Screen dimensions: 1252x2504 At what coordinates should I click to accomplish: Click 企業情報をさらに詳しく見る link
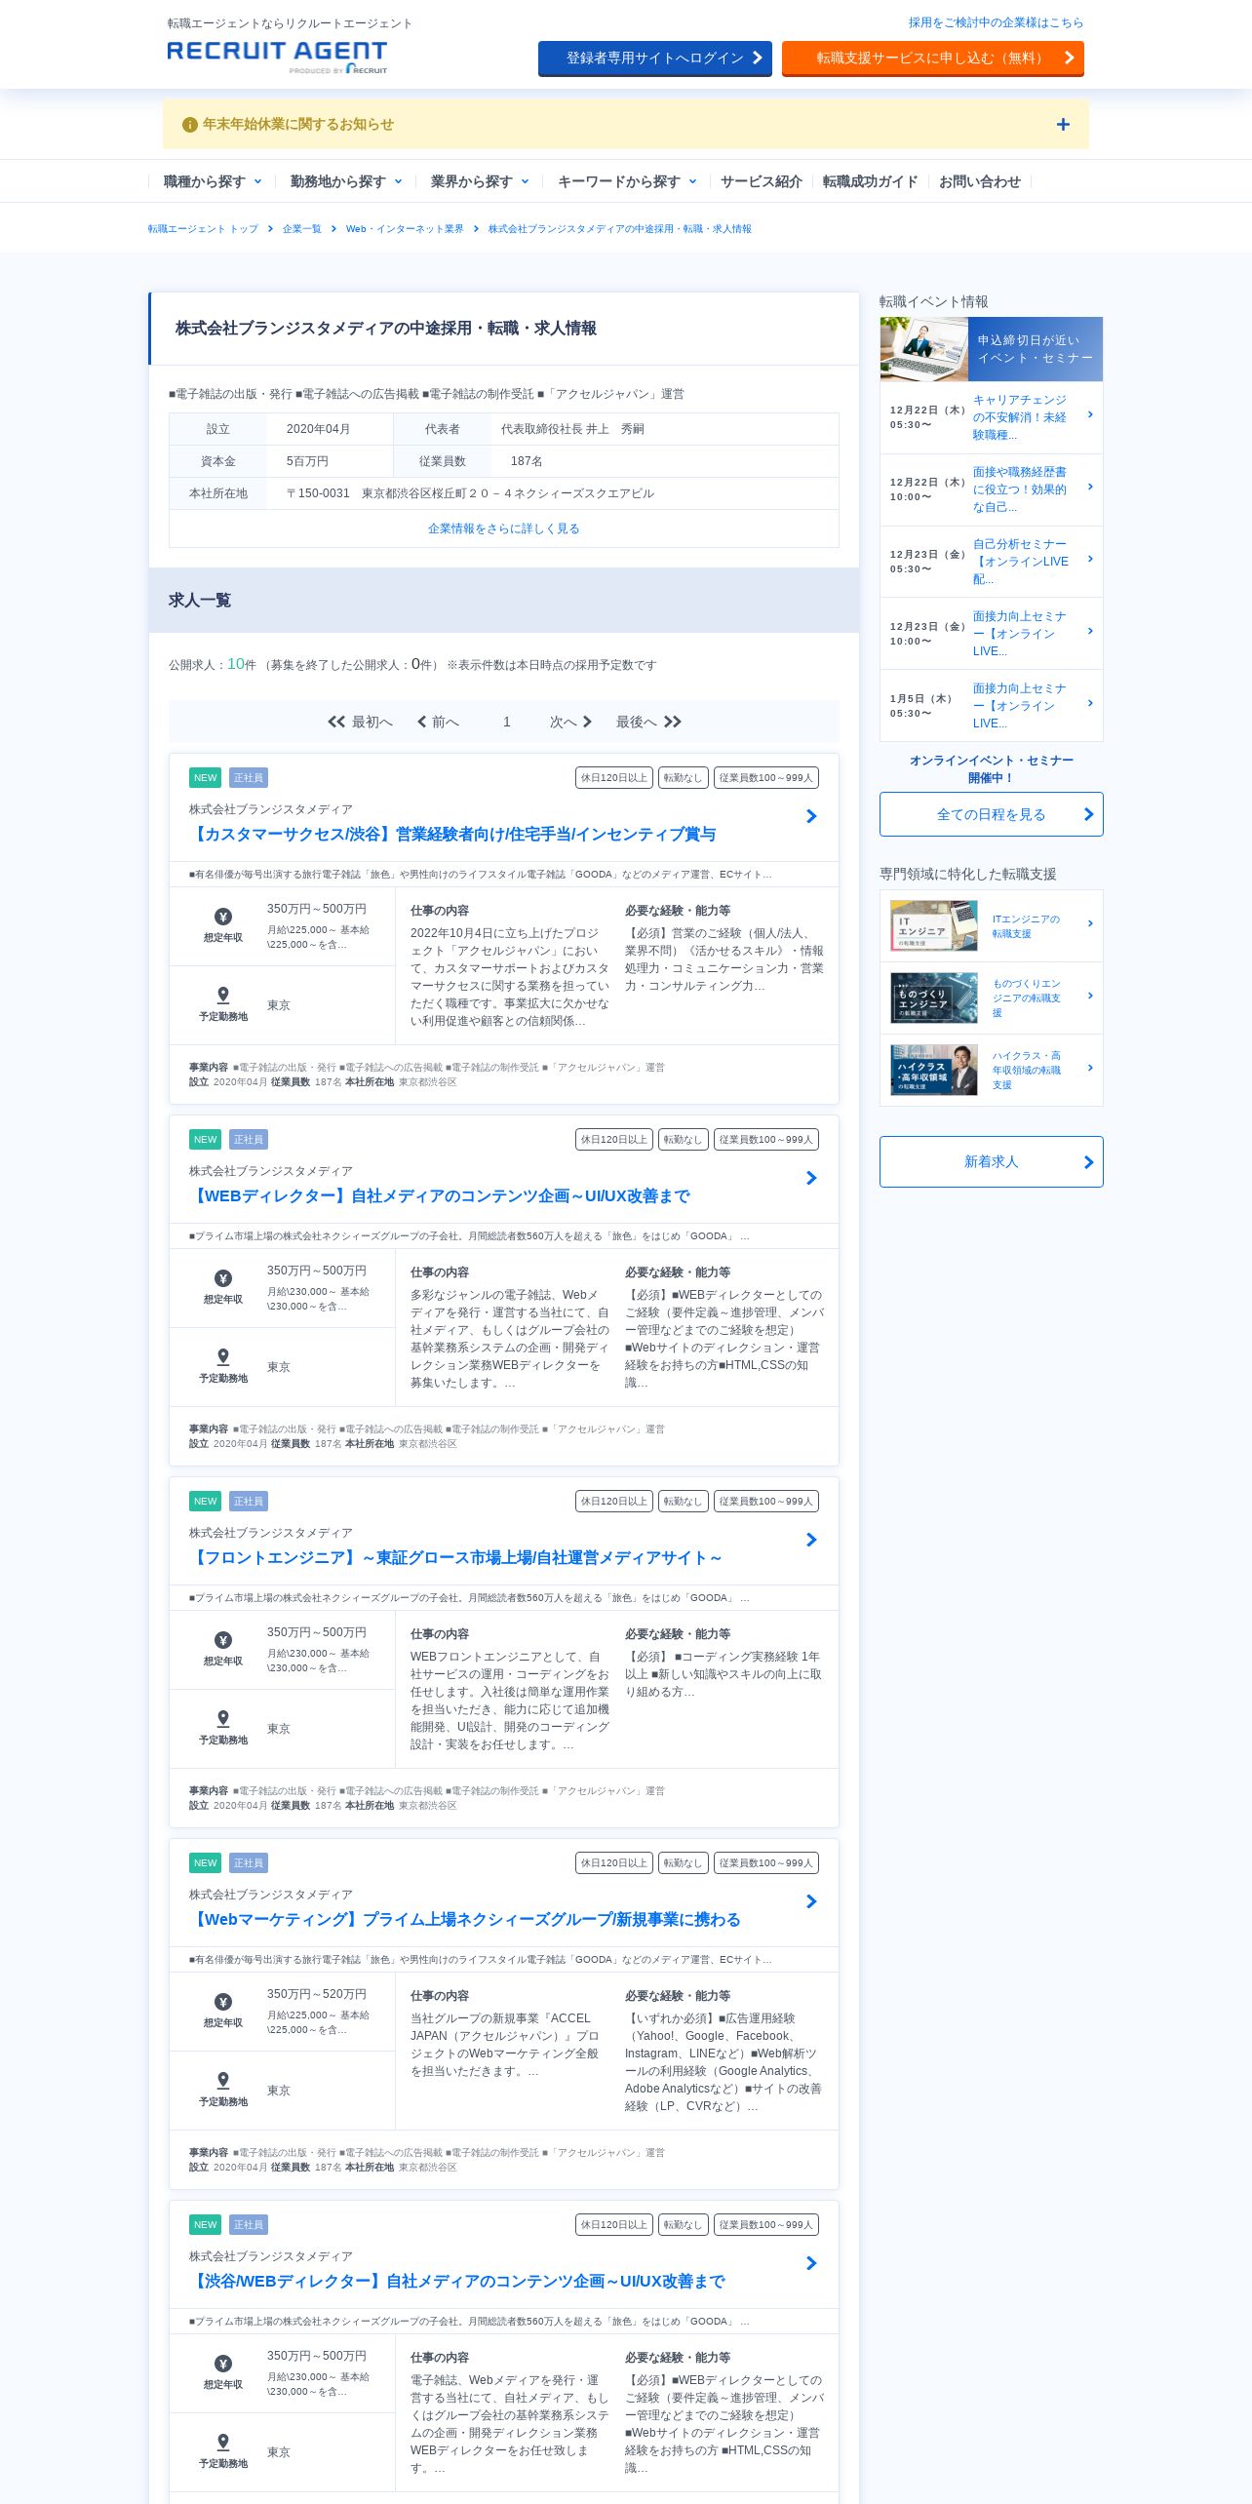503,528
